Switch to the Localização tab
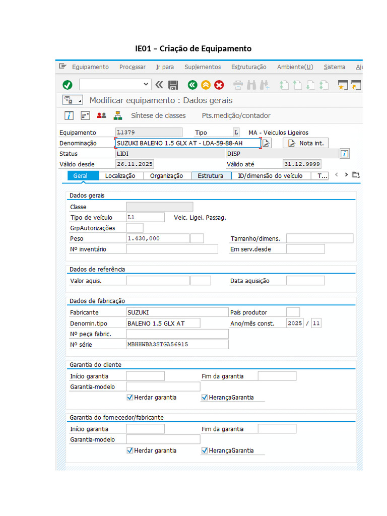387x516 pixels. pos(120,176)
